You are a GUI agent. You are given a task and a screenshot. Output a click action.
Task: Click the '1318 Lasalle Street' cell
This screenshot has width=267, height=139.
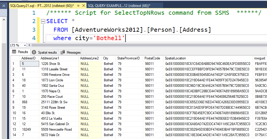point(59,69)
